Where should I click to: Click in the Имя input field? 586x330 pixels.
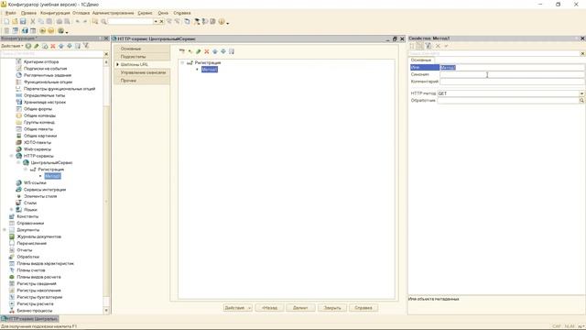coord(512,67)
